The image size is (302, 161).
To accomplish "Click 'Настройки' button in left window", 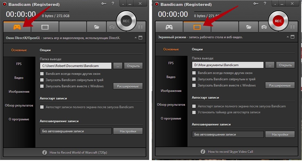I will [128, 131].
